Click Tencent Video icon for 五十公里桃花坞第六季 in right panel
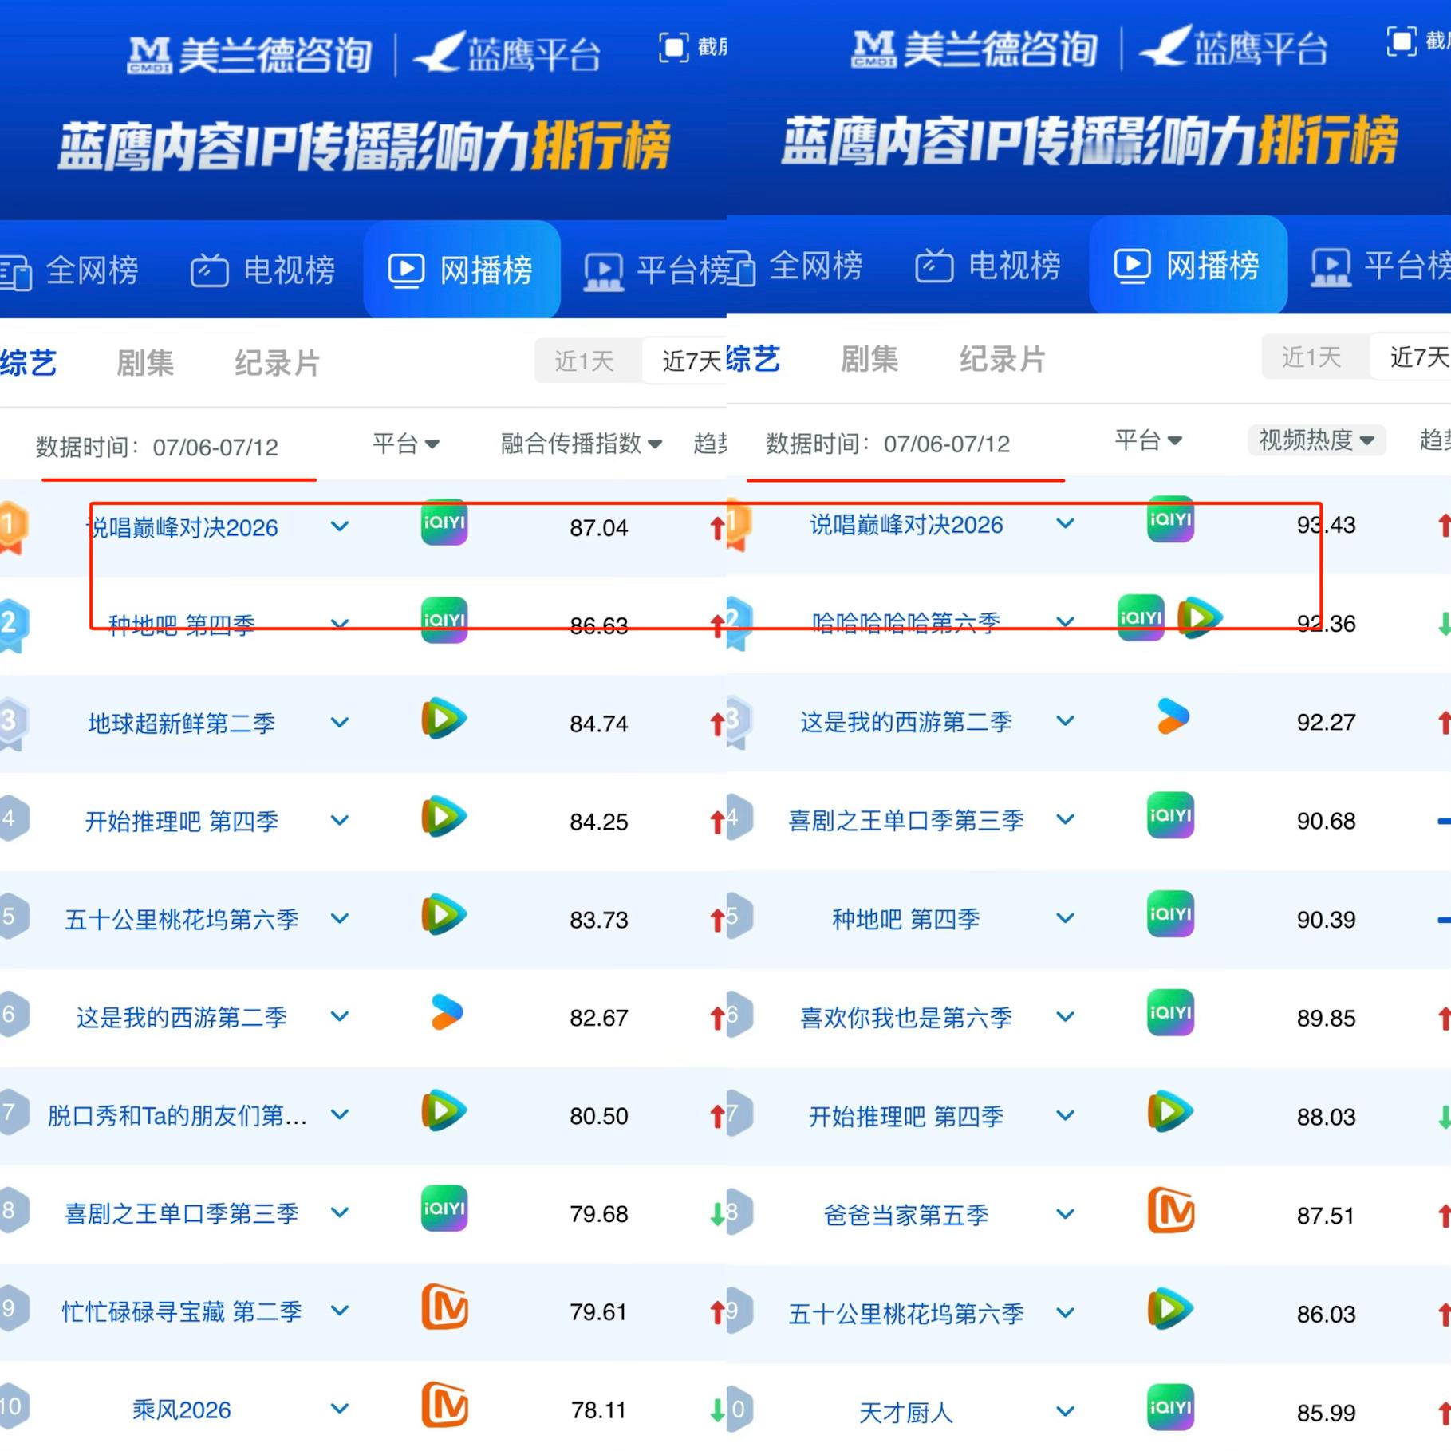The width and height of the screenshot is (1451, 1451). point(1170,1309)
